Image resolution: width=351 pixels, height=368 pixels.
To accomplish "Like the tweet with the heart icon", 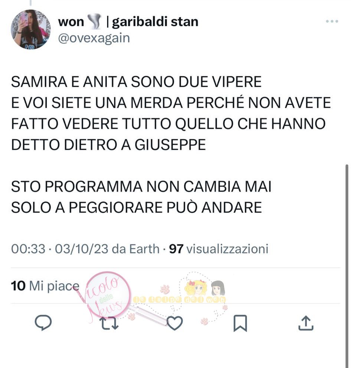I will pyautogui.click(x=174, y=323).
